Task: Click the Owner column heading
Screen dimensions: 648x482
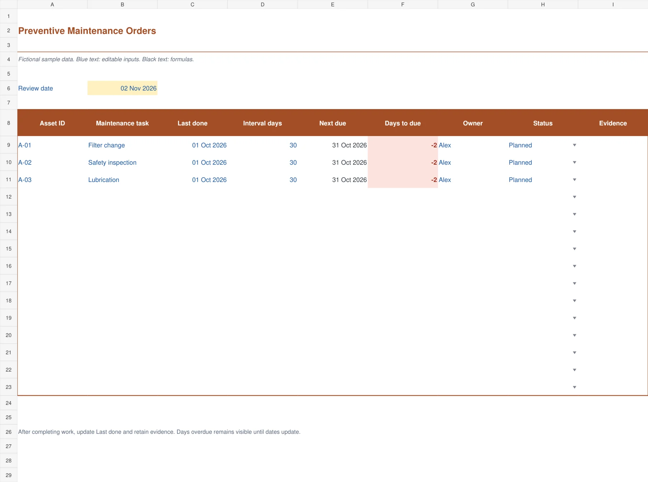Action: (x=473, y=123)
